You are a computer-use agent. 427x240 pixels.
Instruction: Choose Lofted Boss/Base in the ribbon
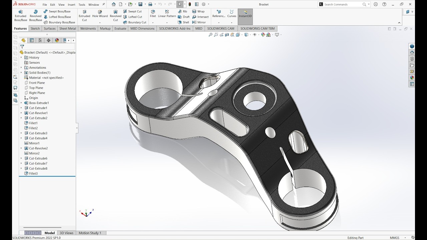[x=57, y=17]
